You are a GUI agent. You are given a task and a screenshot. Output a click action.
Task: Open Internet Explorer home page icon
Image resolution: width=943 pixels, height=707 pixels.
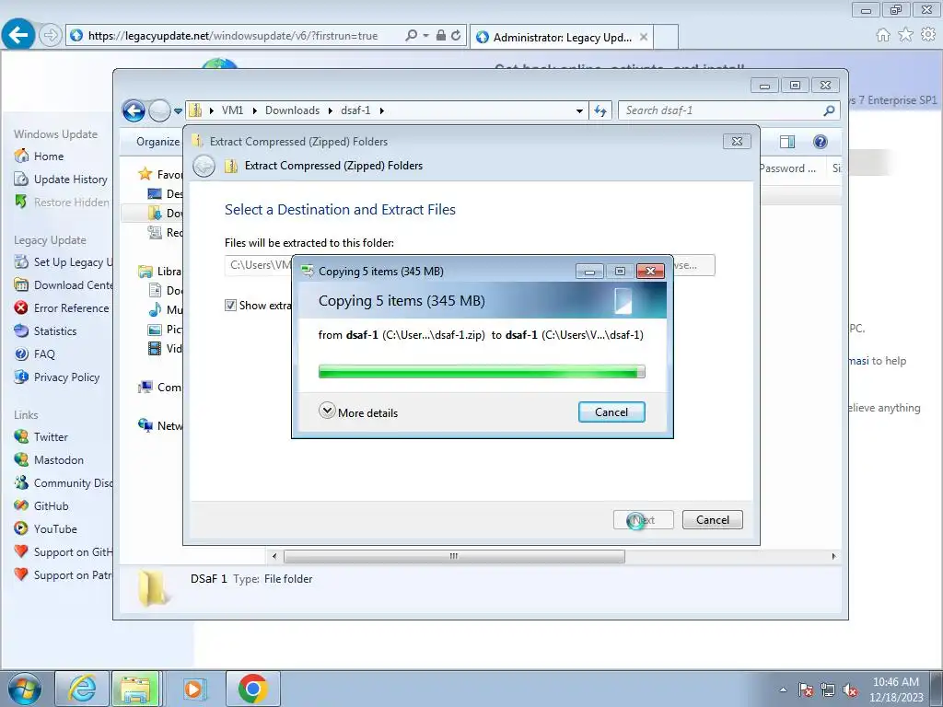tap(883, 35)
